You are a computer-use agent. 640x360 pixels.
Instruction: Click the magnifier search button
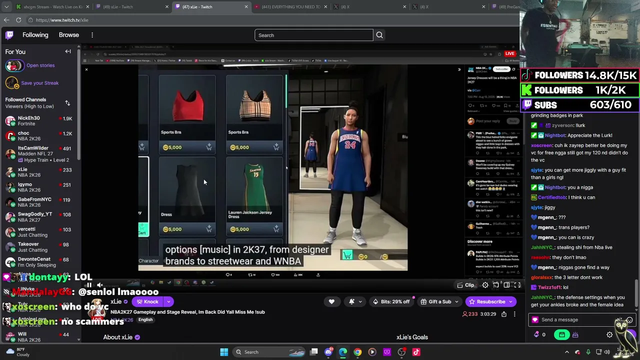379,35
